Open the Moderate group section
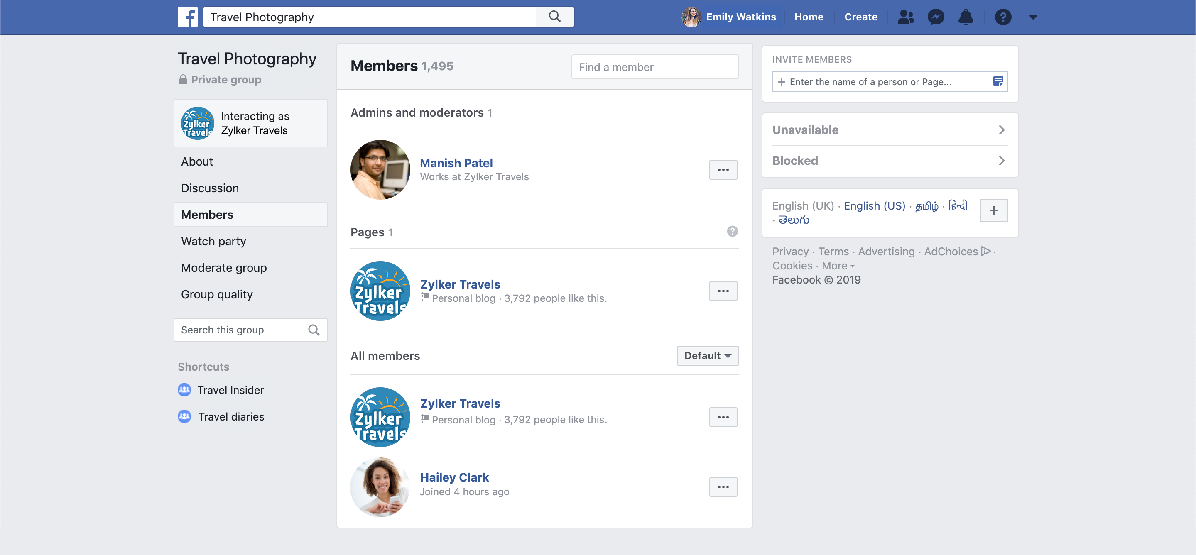Image resolution: width=1196 pixels, height=555 pixels. click(224, 268)
